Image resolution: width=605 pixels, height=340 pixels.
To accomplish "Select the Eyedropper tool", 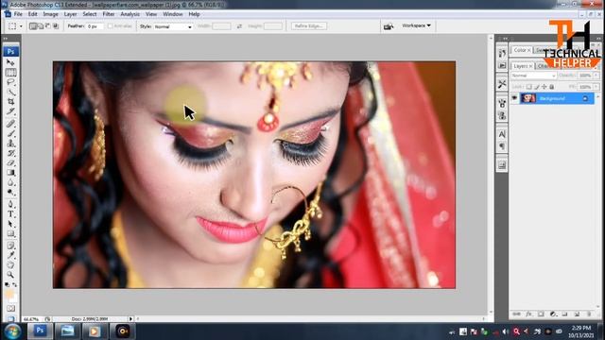I will click(x=10, y=255).
